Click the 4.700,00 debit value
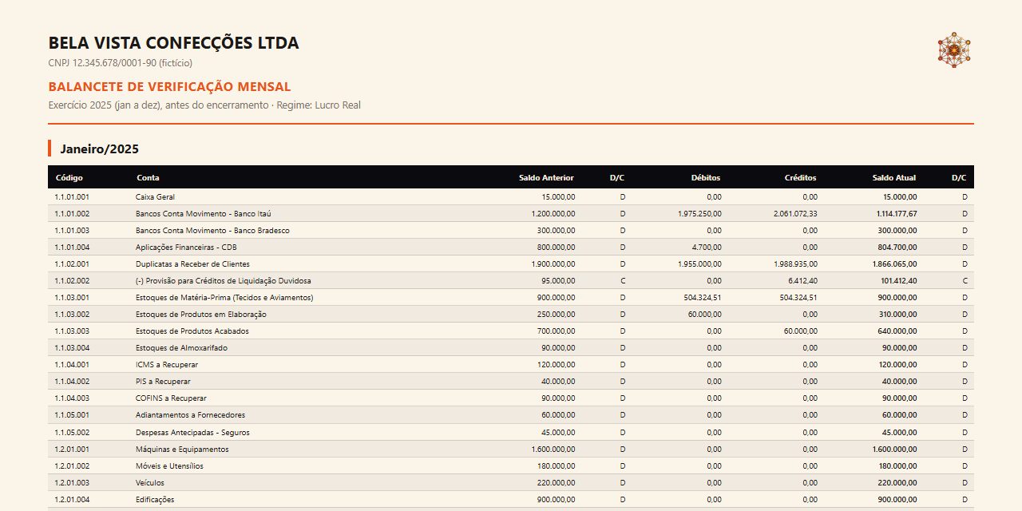 coord(707,248)
